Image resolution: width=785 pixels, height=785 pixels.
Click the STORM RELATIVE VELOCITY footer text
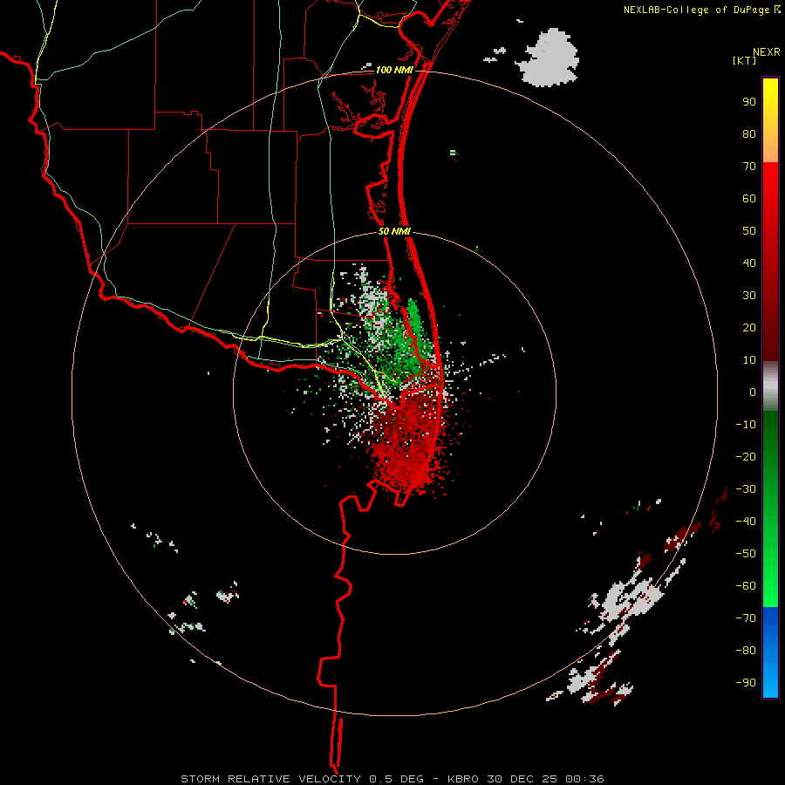271,779
